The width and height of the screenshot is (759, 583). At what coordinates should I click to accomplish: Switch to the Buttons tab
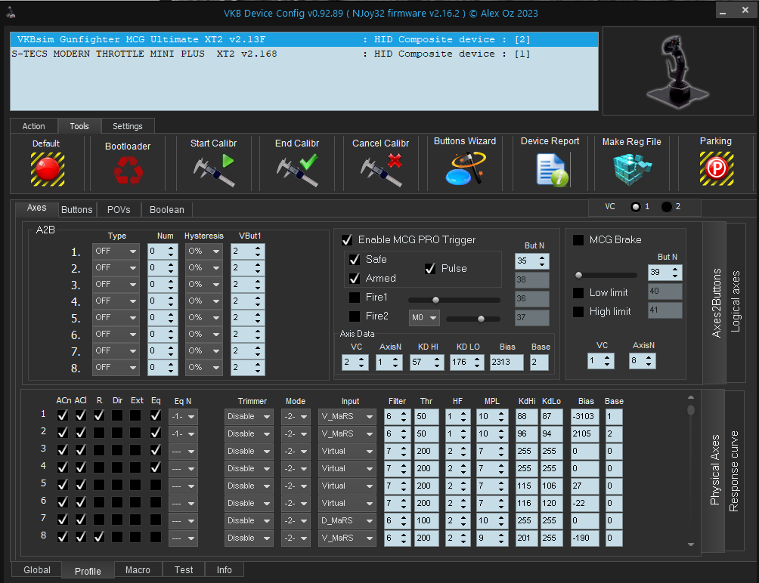[76, 209]
